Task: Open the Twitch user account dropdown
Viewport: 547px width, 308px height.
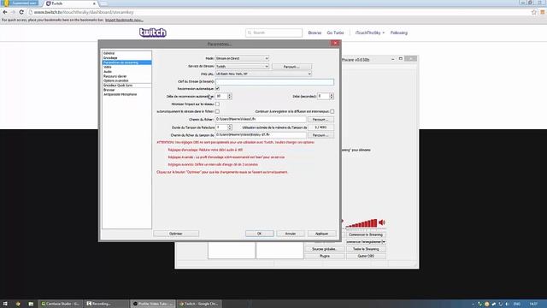Action: [370, 33]
